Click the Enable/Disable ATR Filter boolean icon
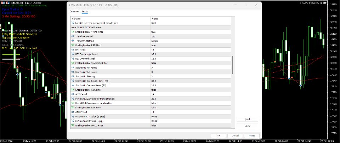The width and height of the screenshot is (340, 143). tap(73, 108)
